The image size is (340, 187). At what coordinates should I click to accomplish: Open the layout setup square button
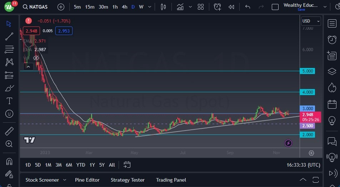pyautogui.click(x=275, y=7)
